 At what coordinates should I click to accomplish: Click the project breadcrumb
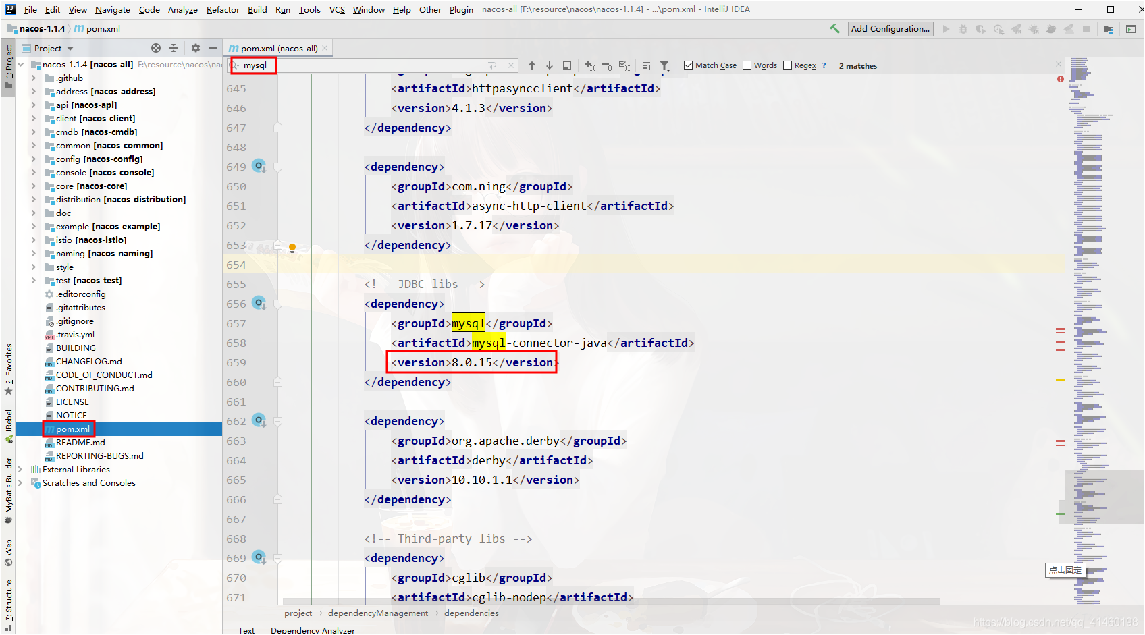tap(298, 613)
